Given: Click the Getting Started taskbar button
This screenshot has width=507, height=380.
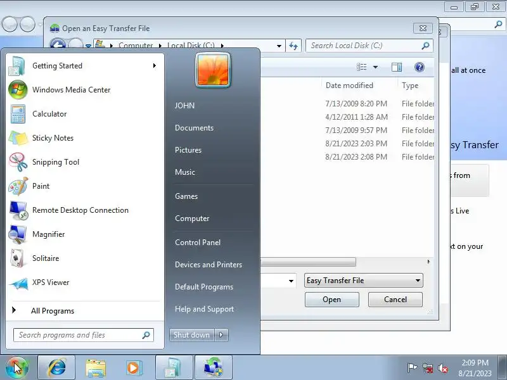Looking at the screenshot, I should (174, 368).
